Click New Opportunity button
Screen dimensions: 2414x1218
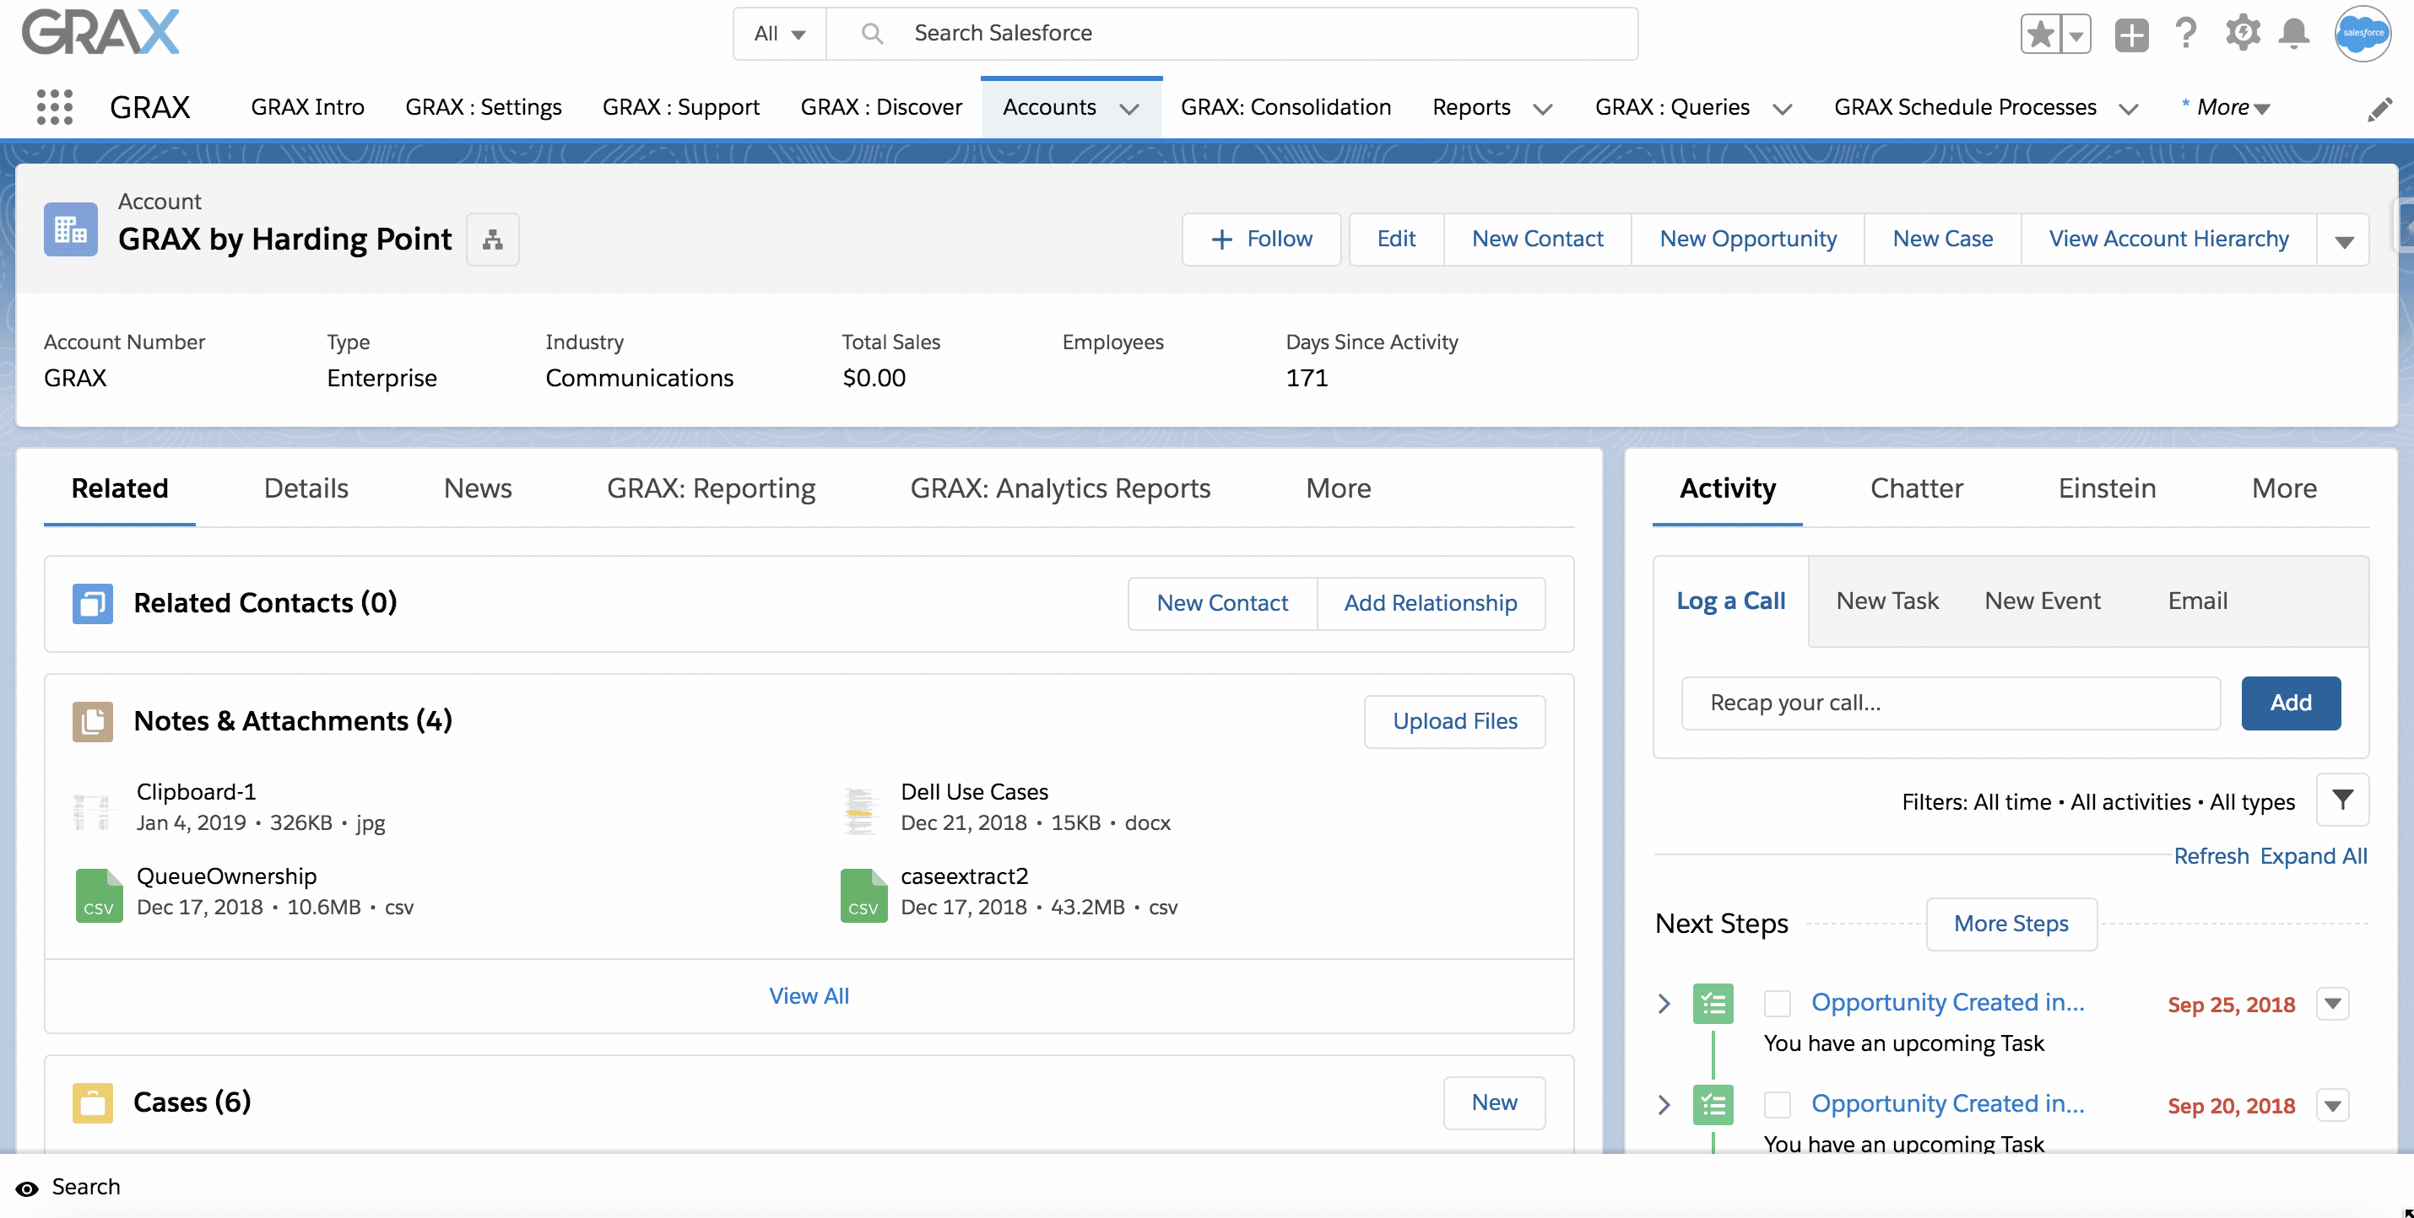coord(1748,240)
